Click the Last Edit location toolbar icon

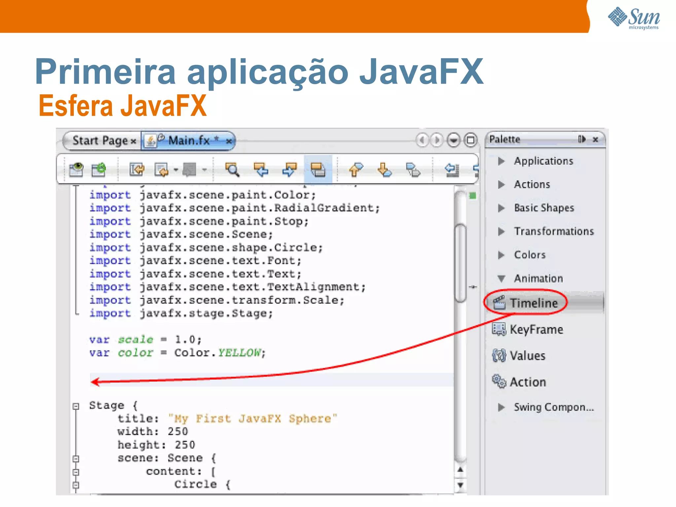click(137, 170)
